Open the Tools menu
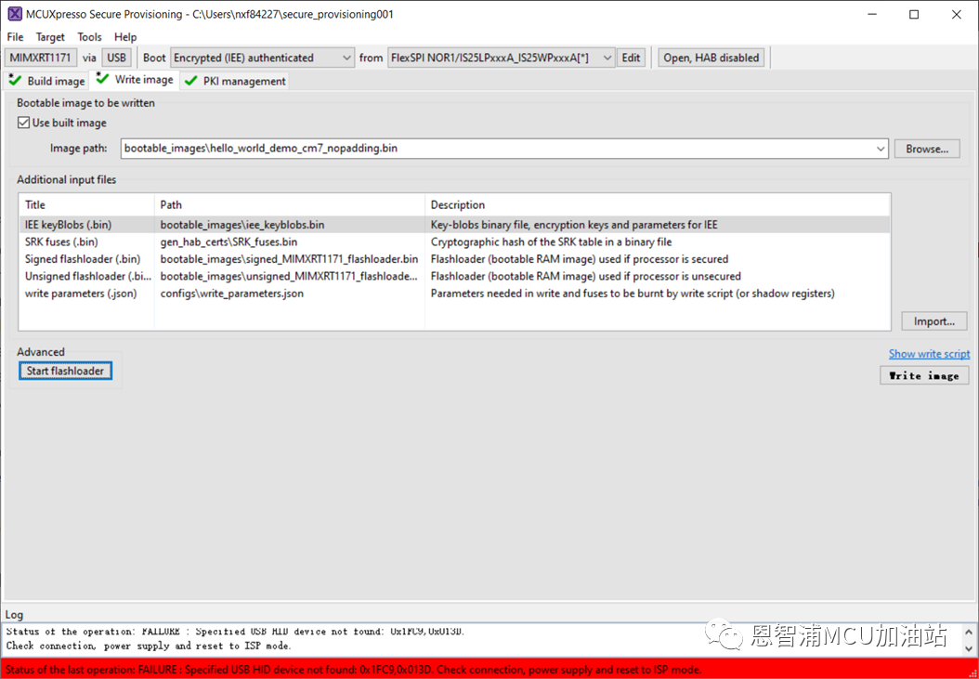Screen dimensions: 979x679 (x=89, y=37)
